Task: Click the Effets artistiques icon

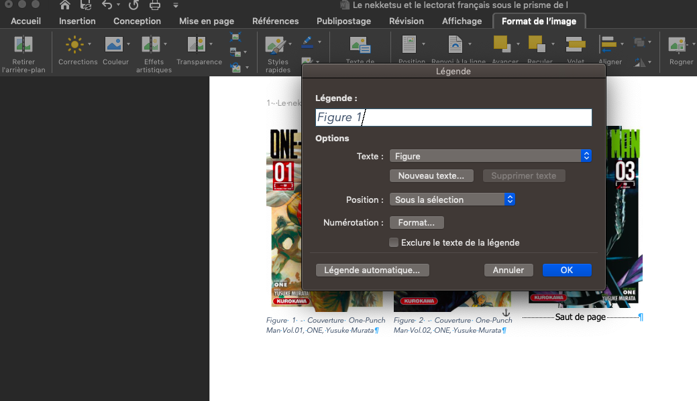Action: pos(151,44)
